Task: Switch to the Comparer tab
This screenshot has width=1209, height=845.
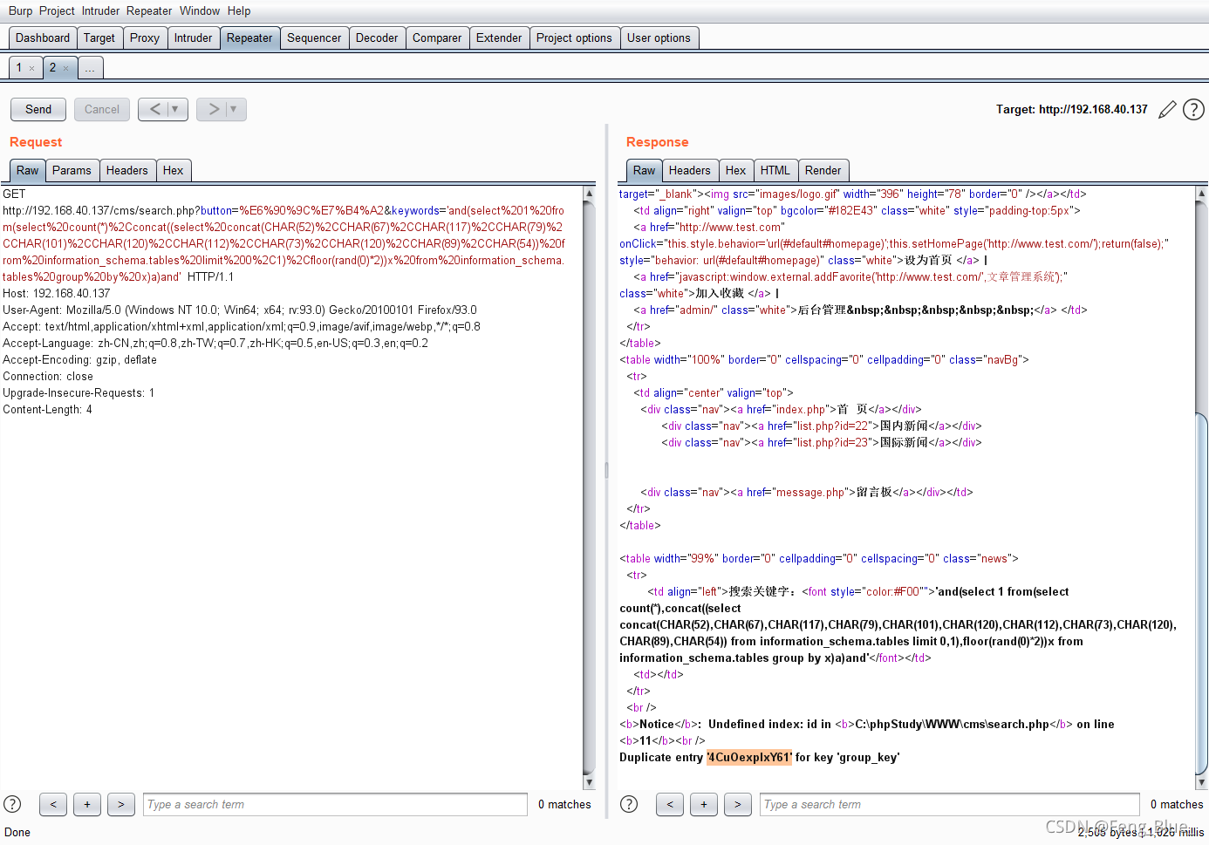Action: 437,37
